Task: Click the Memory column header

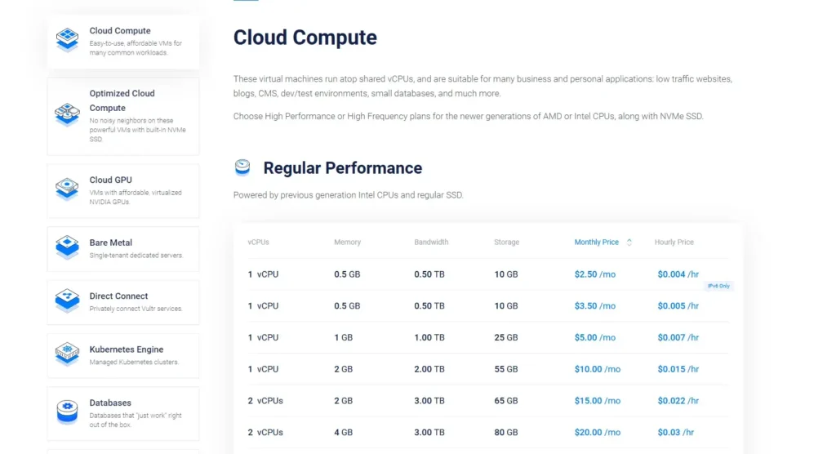Action: [347, 243]
